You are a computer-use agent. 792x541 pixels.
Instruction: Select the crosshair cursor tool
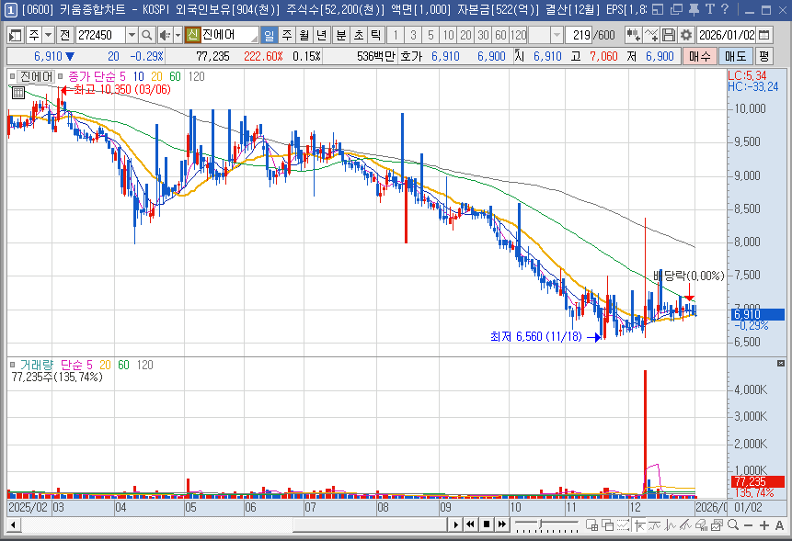(x=639, y=524)
